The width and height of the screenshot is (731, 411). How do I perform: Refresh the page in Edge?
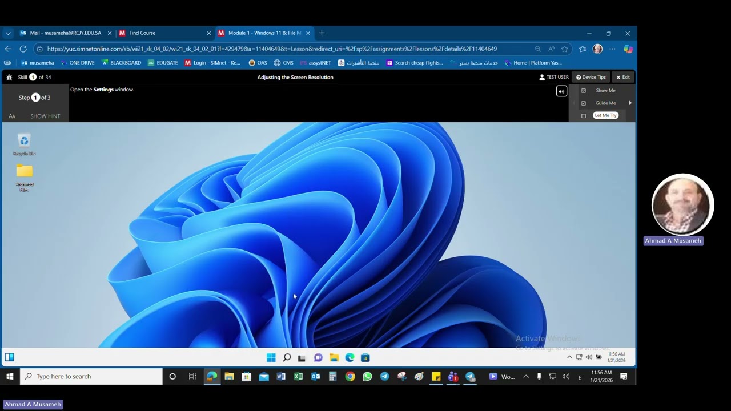coord(23,49)
